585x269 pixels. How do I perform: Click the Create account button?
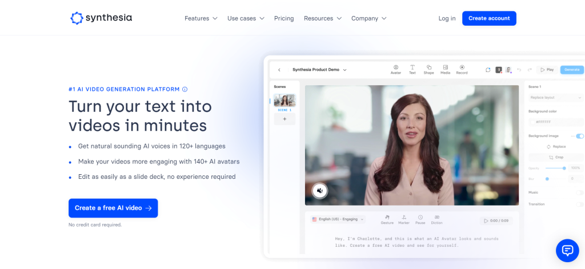489,18
